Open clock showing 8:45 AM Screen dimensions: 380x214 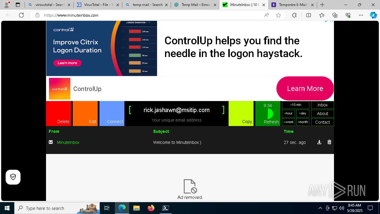point(355,208)
